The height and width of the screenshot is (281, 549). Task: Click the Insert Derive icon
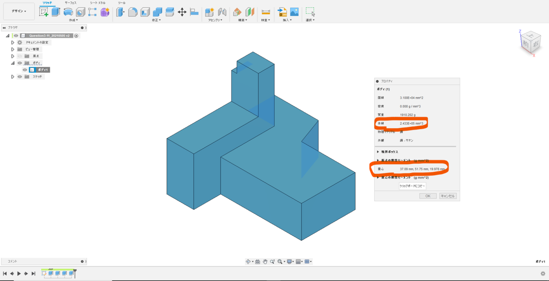[282, 12]
